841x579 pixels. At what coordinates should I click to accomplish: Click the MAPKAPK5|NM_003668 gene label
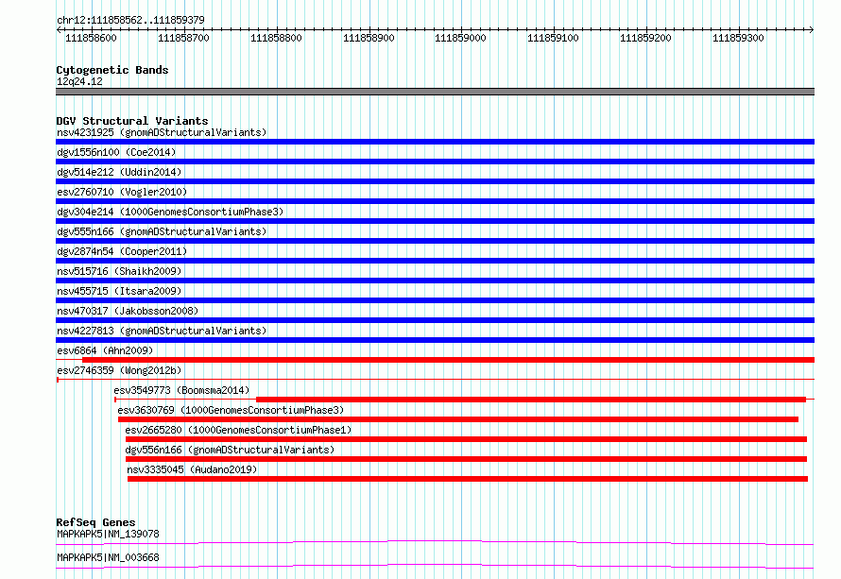[108, 557]
